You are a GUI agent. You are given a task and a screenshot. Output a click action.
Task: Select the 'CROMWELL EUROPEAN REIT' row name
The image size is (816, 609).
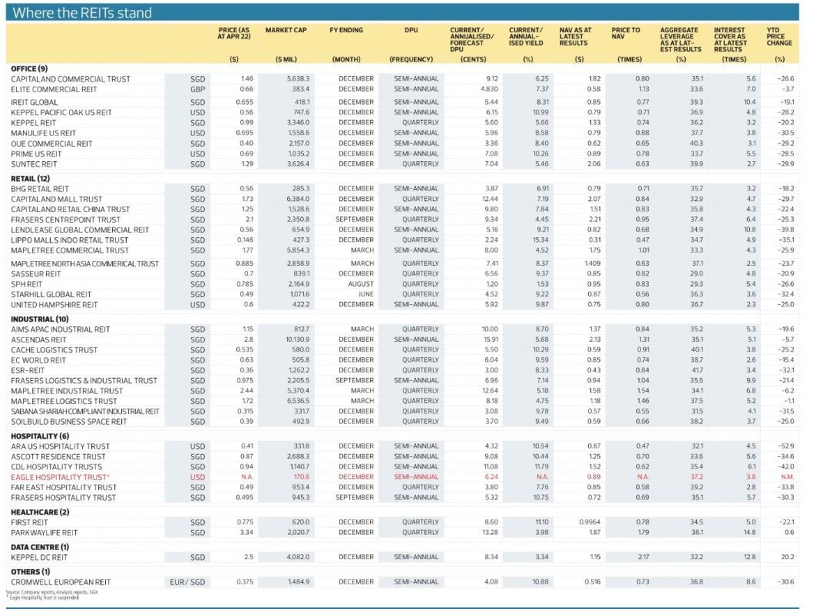tap(59, 582)
